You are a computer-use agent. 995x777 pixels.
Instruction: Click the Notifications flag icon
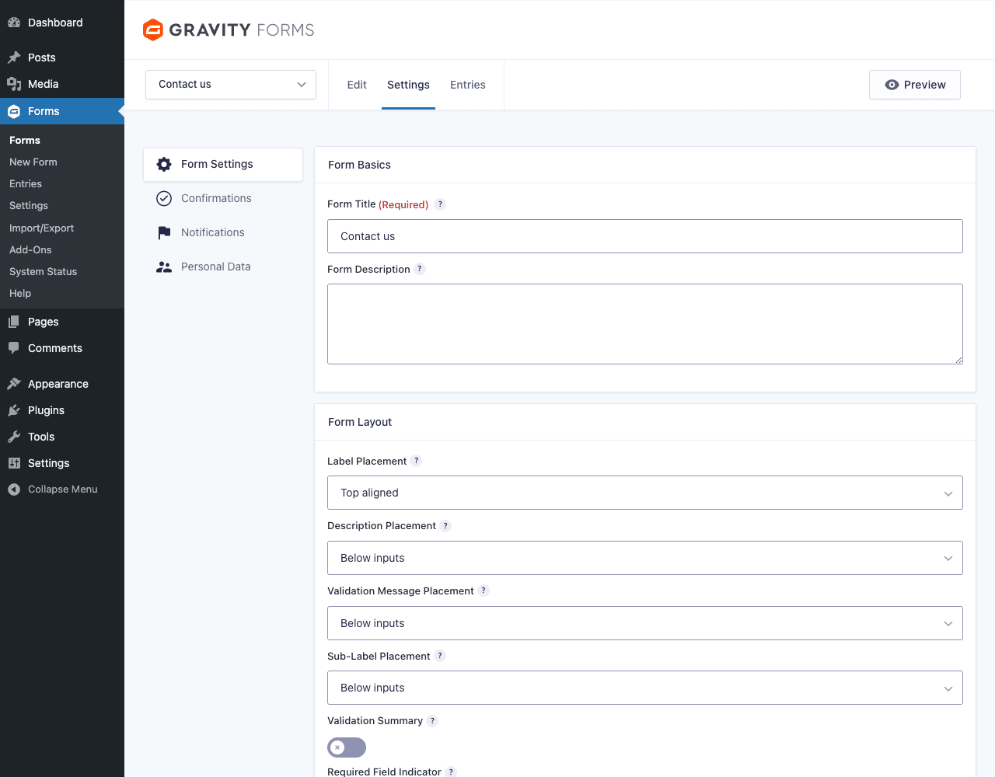[x=164, y=232]
